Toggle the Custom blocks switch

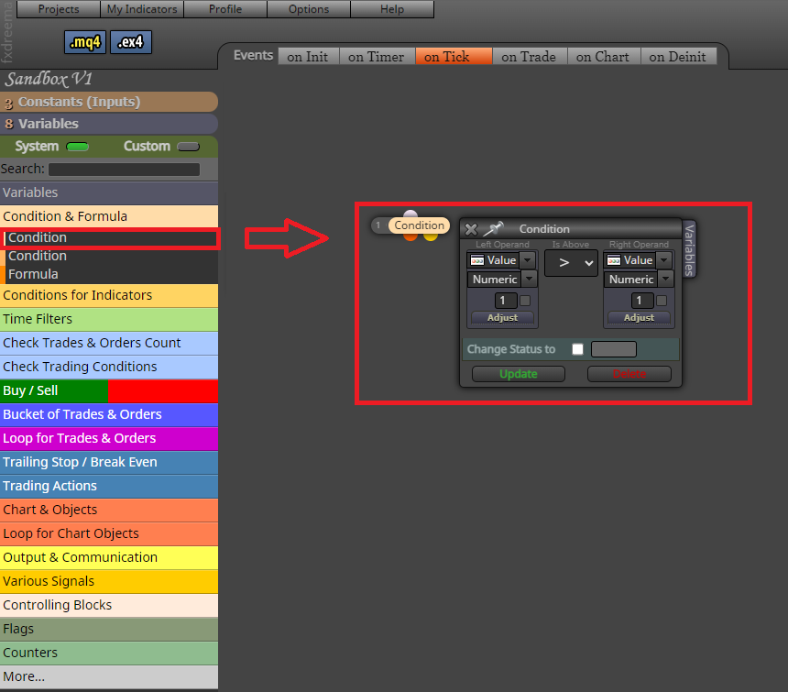[189, 147]
